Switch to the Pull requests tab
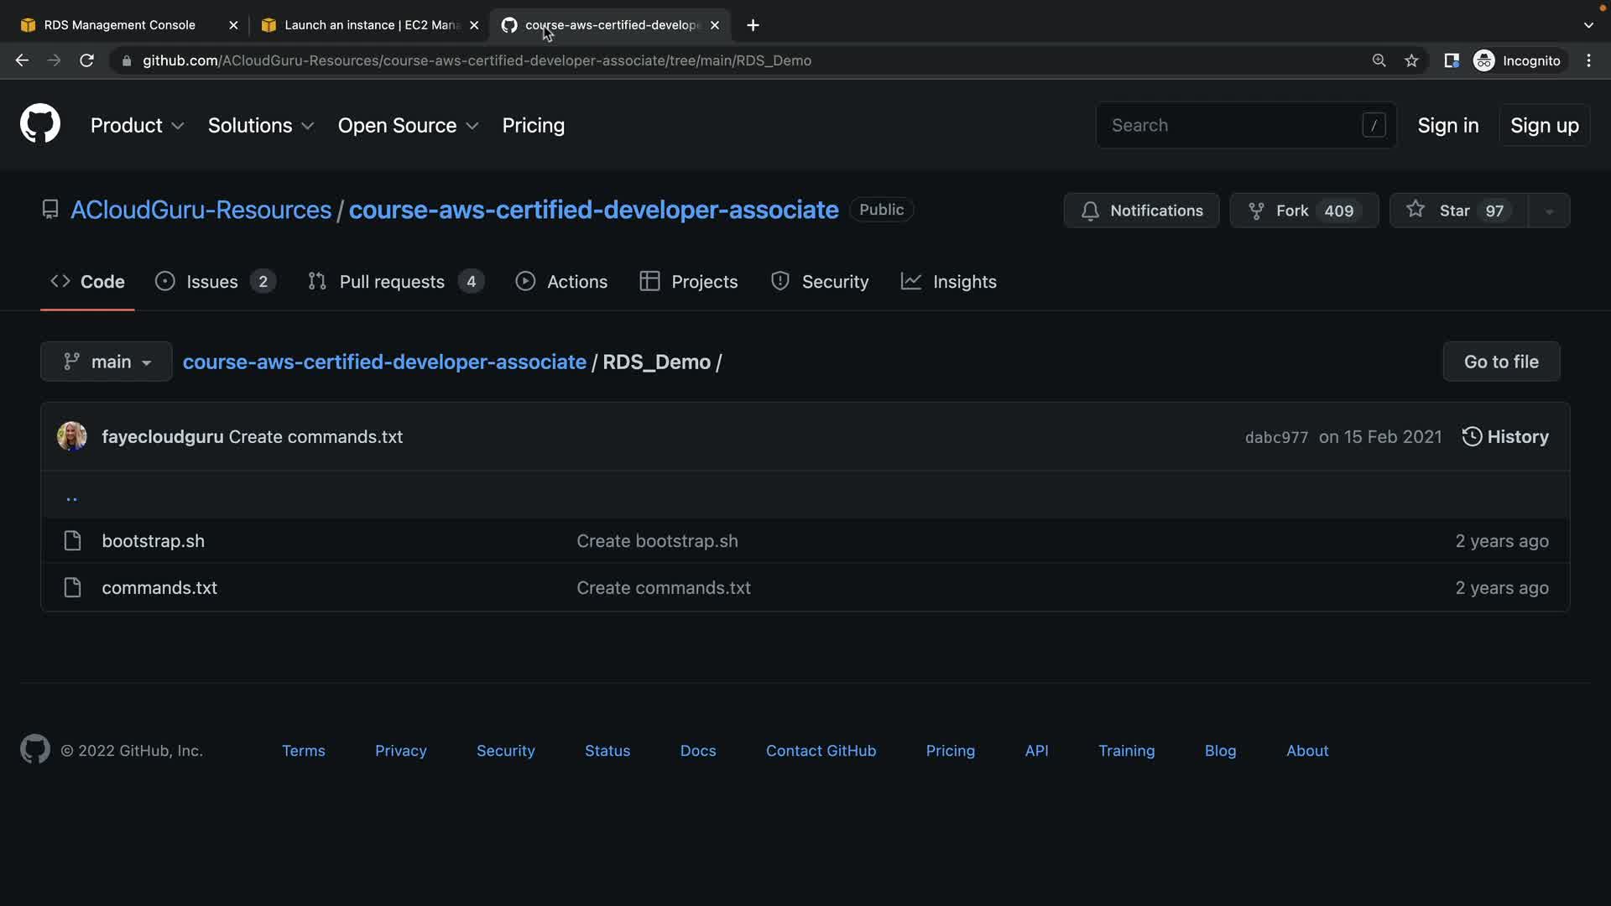 (x=393, y=282)
